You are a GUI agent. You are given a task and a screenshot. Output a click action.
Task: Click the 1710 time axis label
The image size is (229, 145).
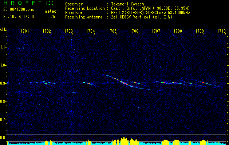pos(221,31)
